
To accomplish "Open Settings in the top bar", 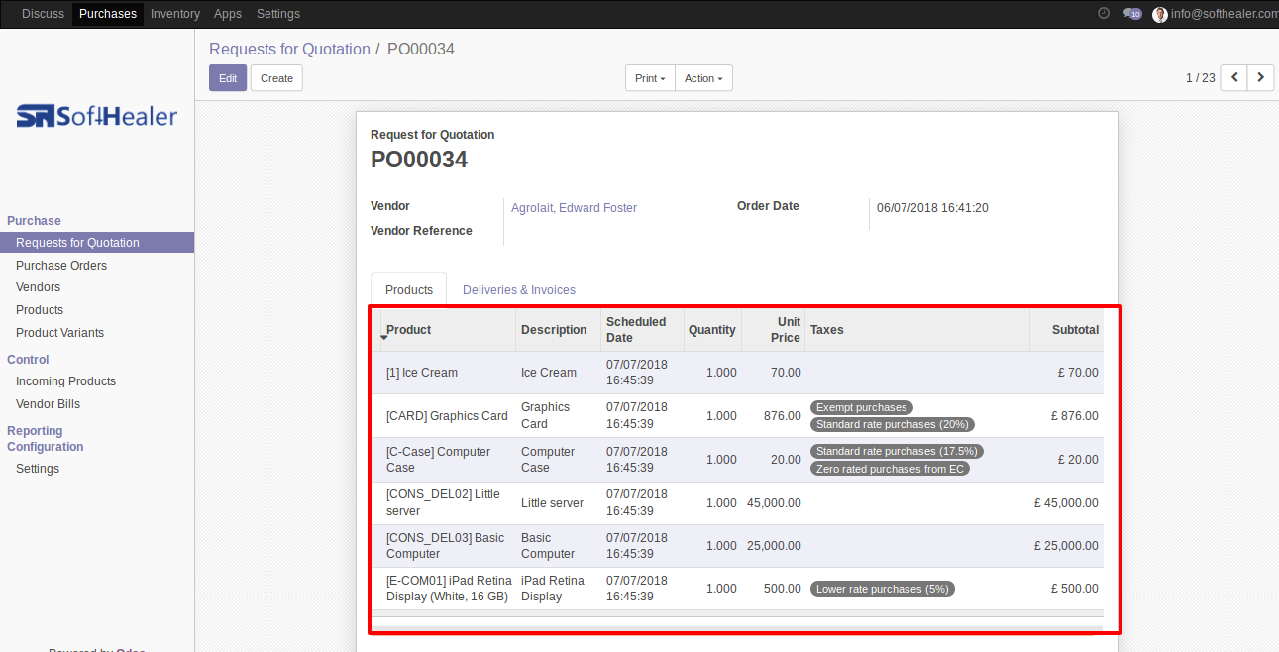I will coord(278,14).
